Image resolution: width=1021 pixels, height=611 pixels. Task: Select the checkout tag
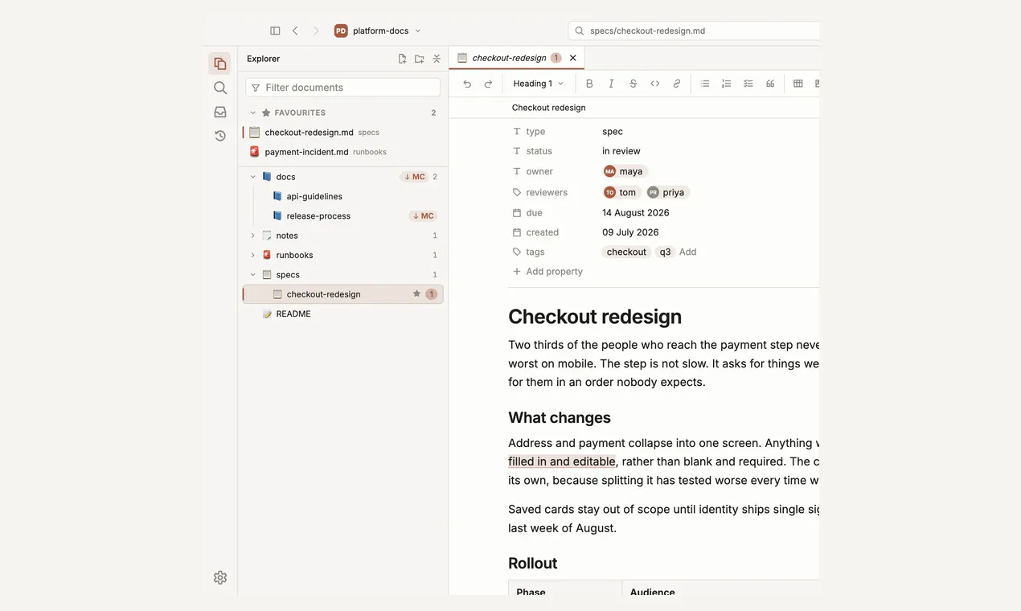[x=626, y=252]
